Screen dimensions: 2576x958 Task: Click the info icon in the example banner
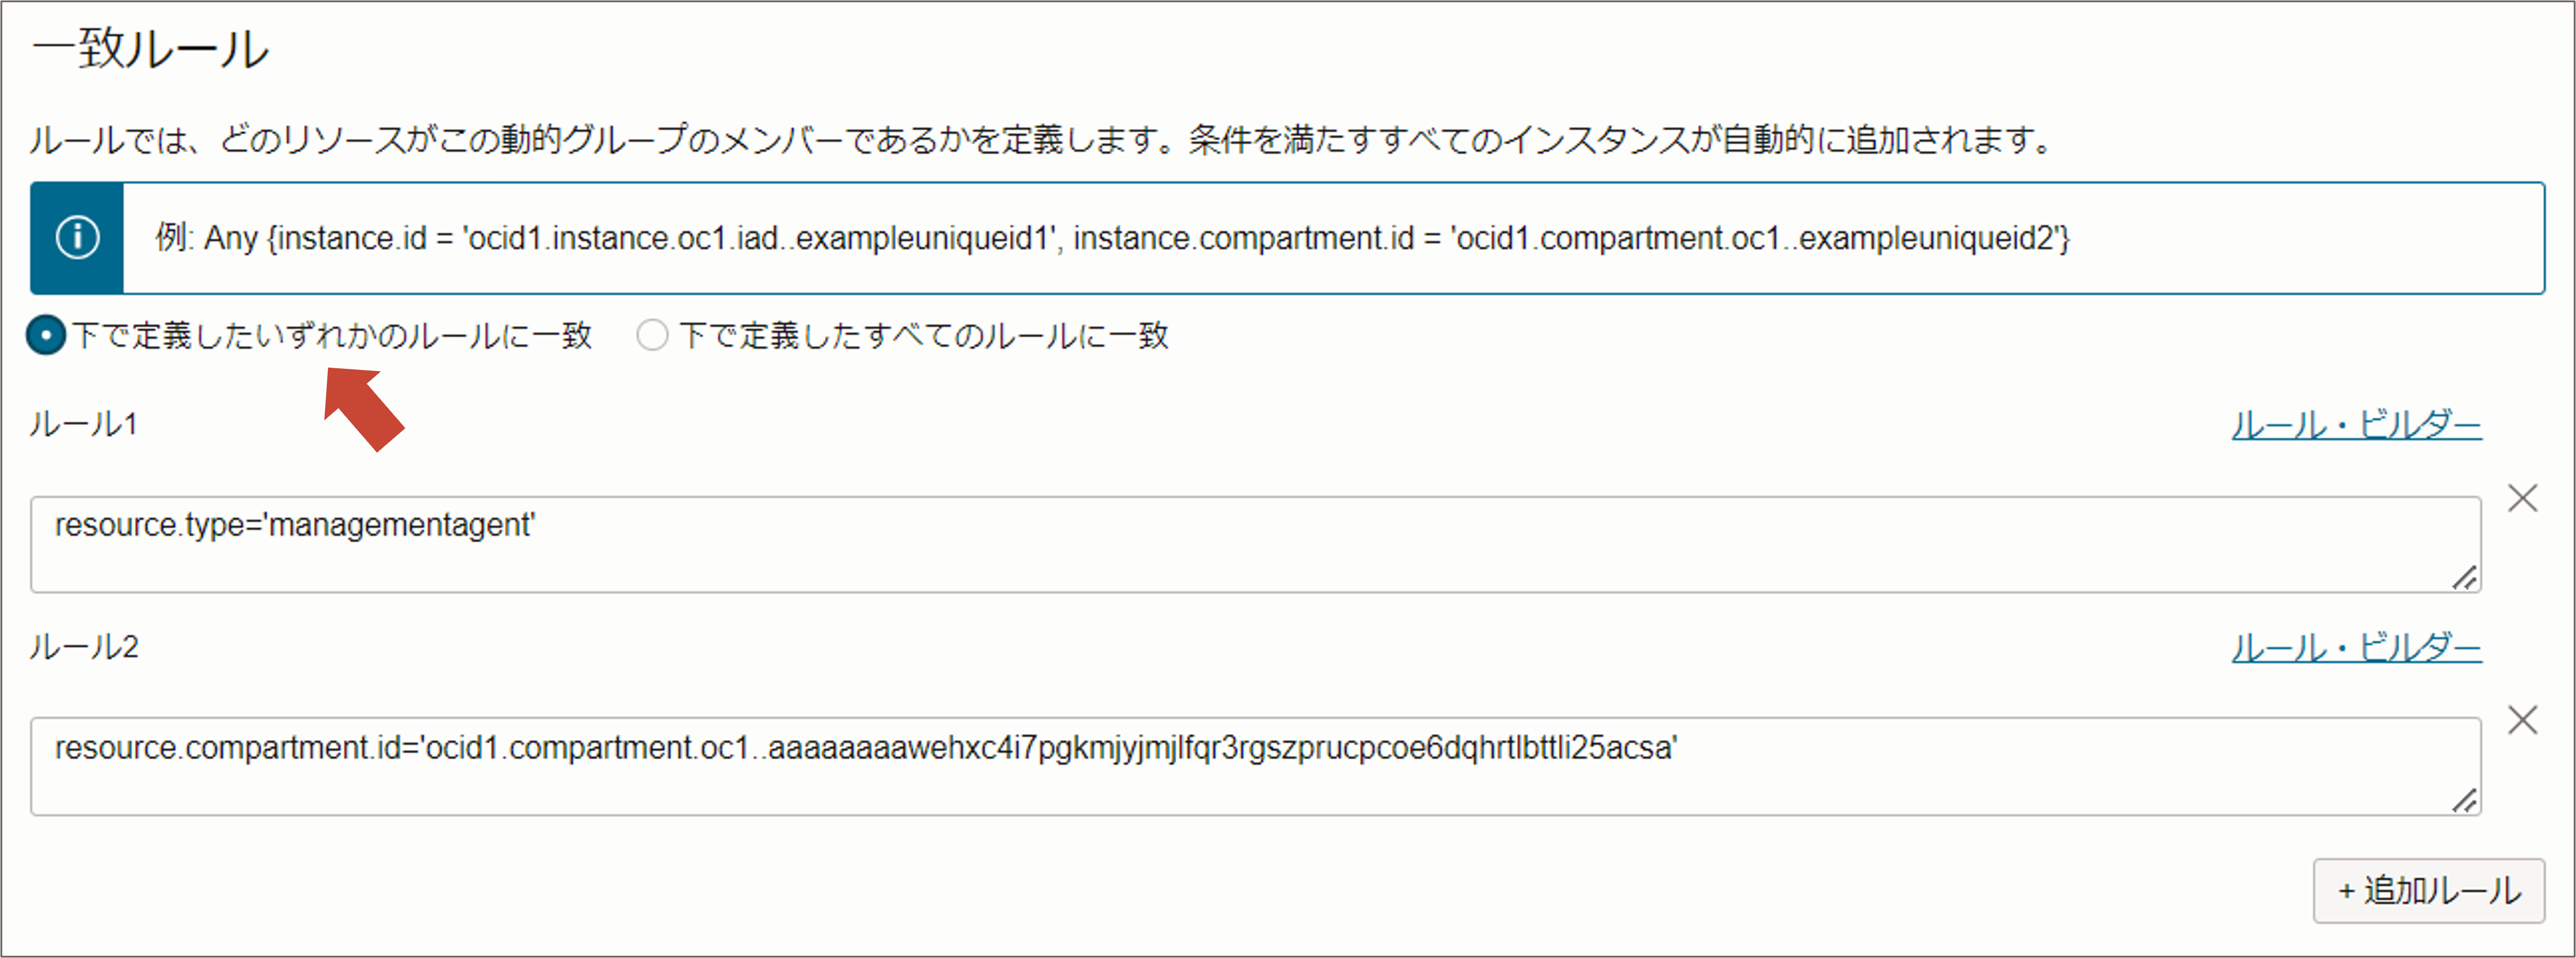[x=77, y=238]
